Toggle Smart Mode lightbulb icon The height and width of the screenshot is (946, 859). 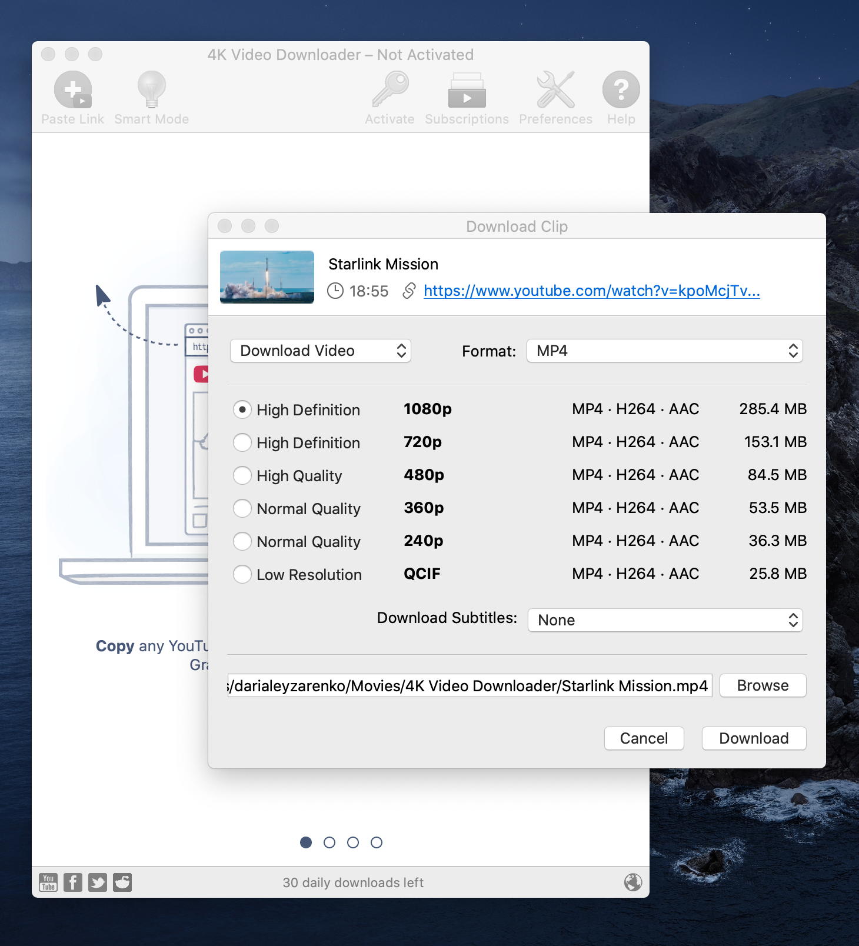pos(152,89)
